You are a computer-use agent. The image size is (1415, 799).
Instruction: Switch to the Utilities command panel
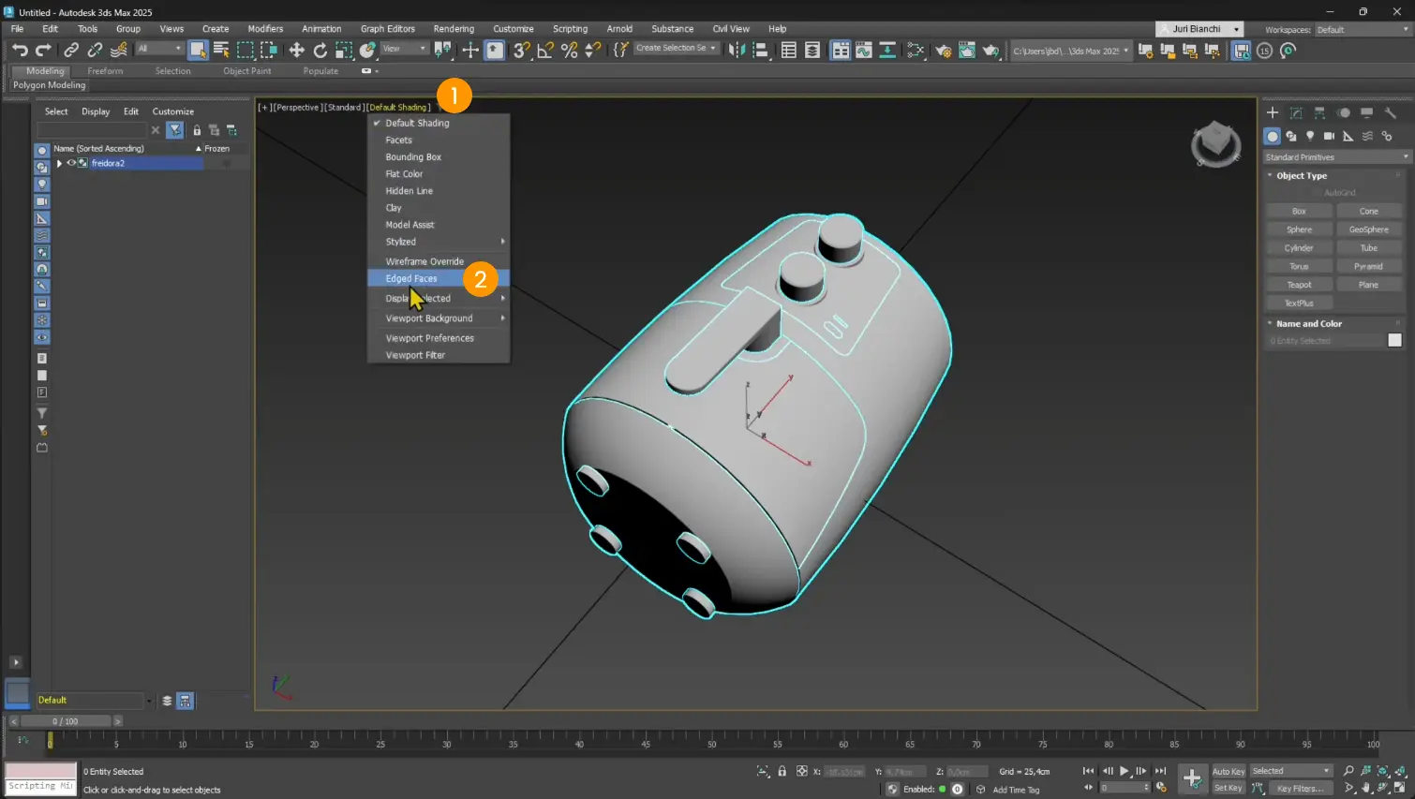pos(1391,112)
